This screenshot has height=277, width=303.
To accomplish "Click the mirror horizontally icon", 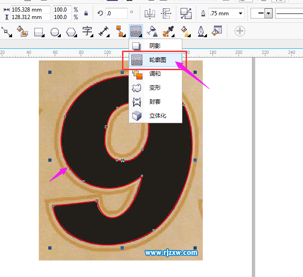I will (150, 13).
